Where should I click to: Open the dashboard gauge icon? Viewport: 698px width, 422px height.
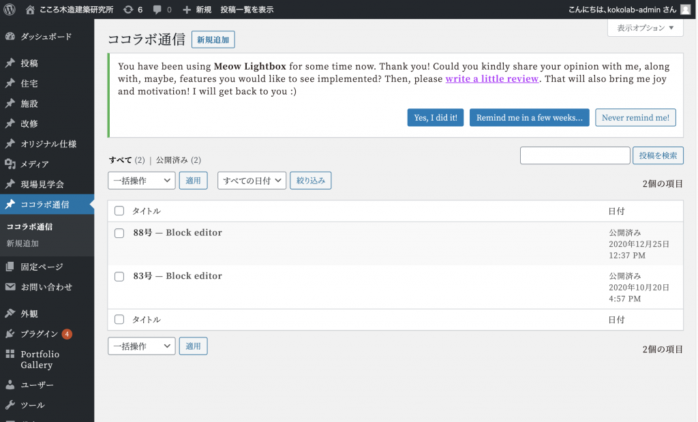click(10, 36)
